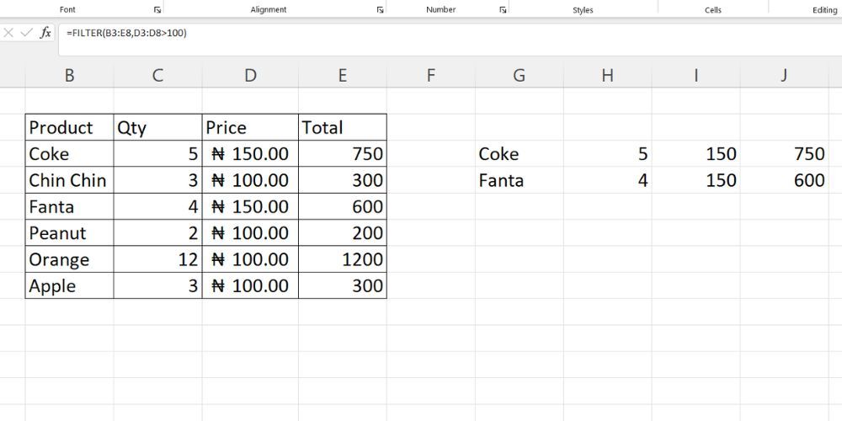The height and width of the screenshot is (421, 842).
Task: Open the Alignment settings dialog launcher
Action: 381,10
